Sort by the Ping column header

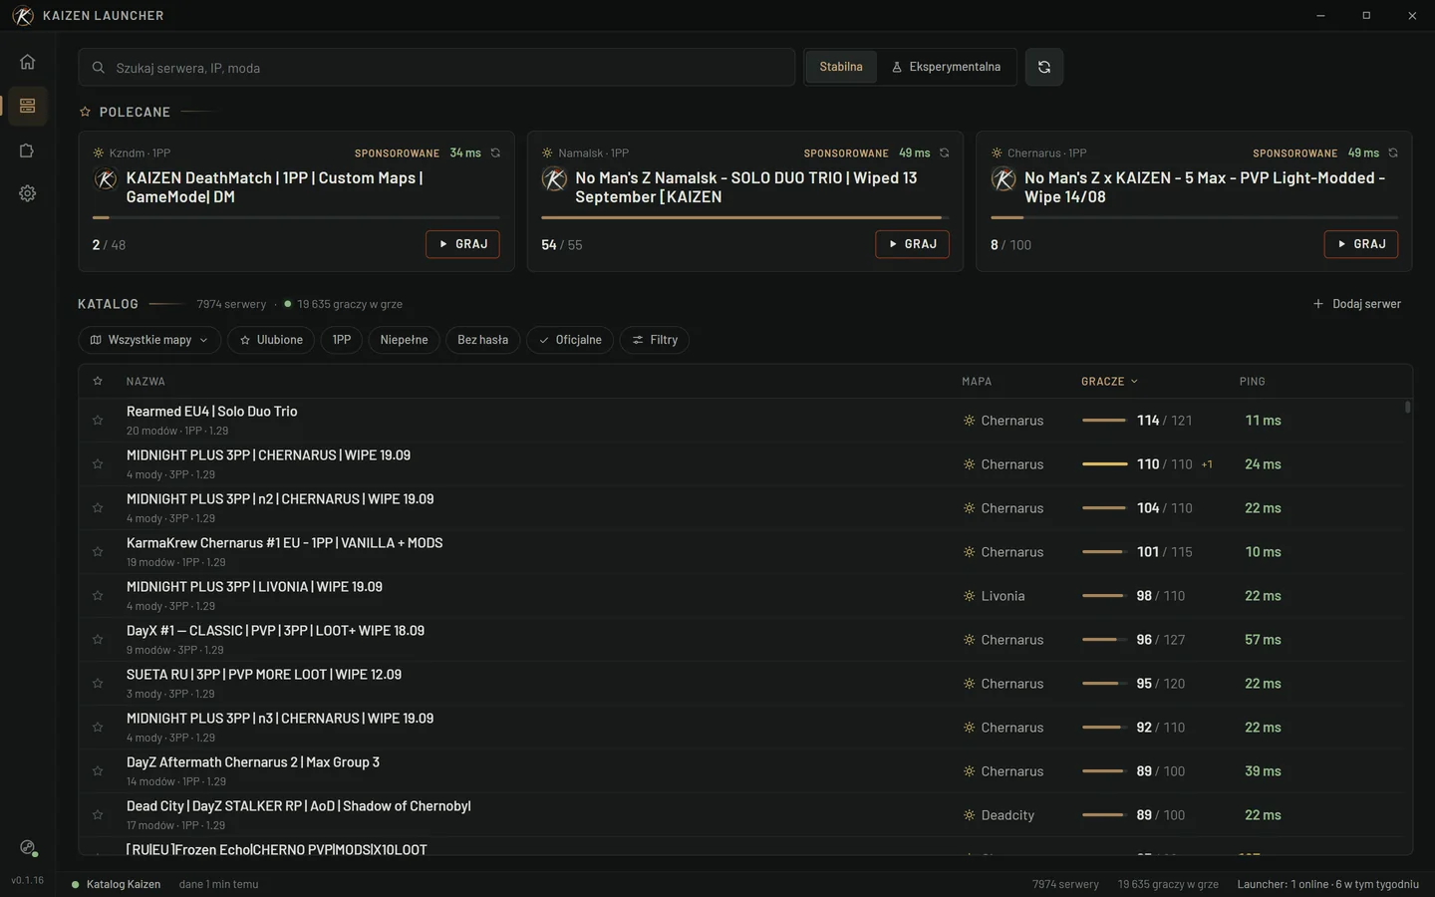(1252, 382)
